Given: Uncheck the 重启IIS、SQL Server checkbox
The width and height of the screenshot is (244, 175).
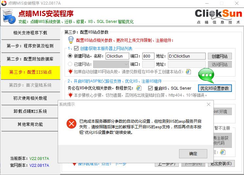Looking at the screenshot, I should click(x=150, y=88).
